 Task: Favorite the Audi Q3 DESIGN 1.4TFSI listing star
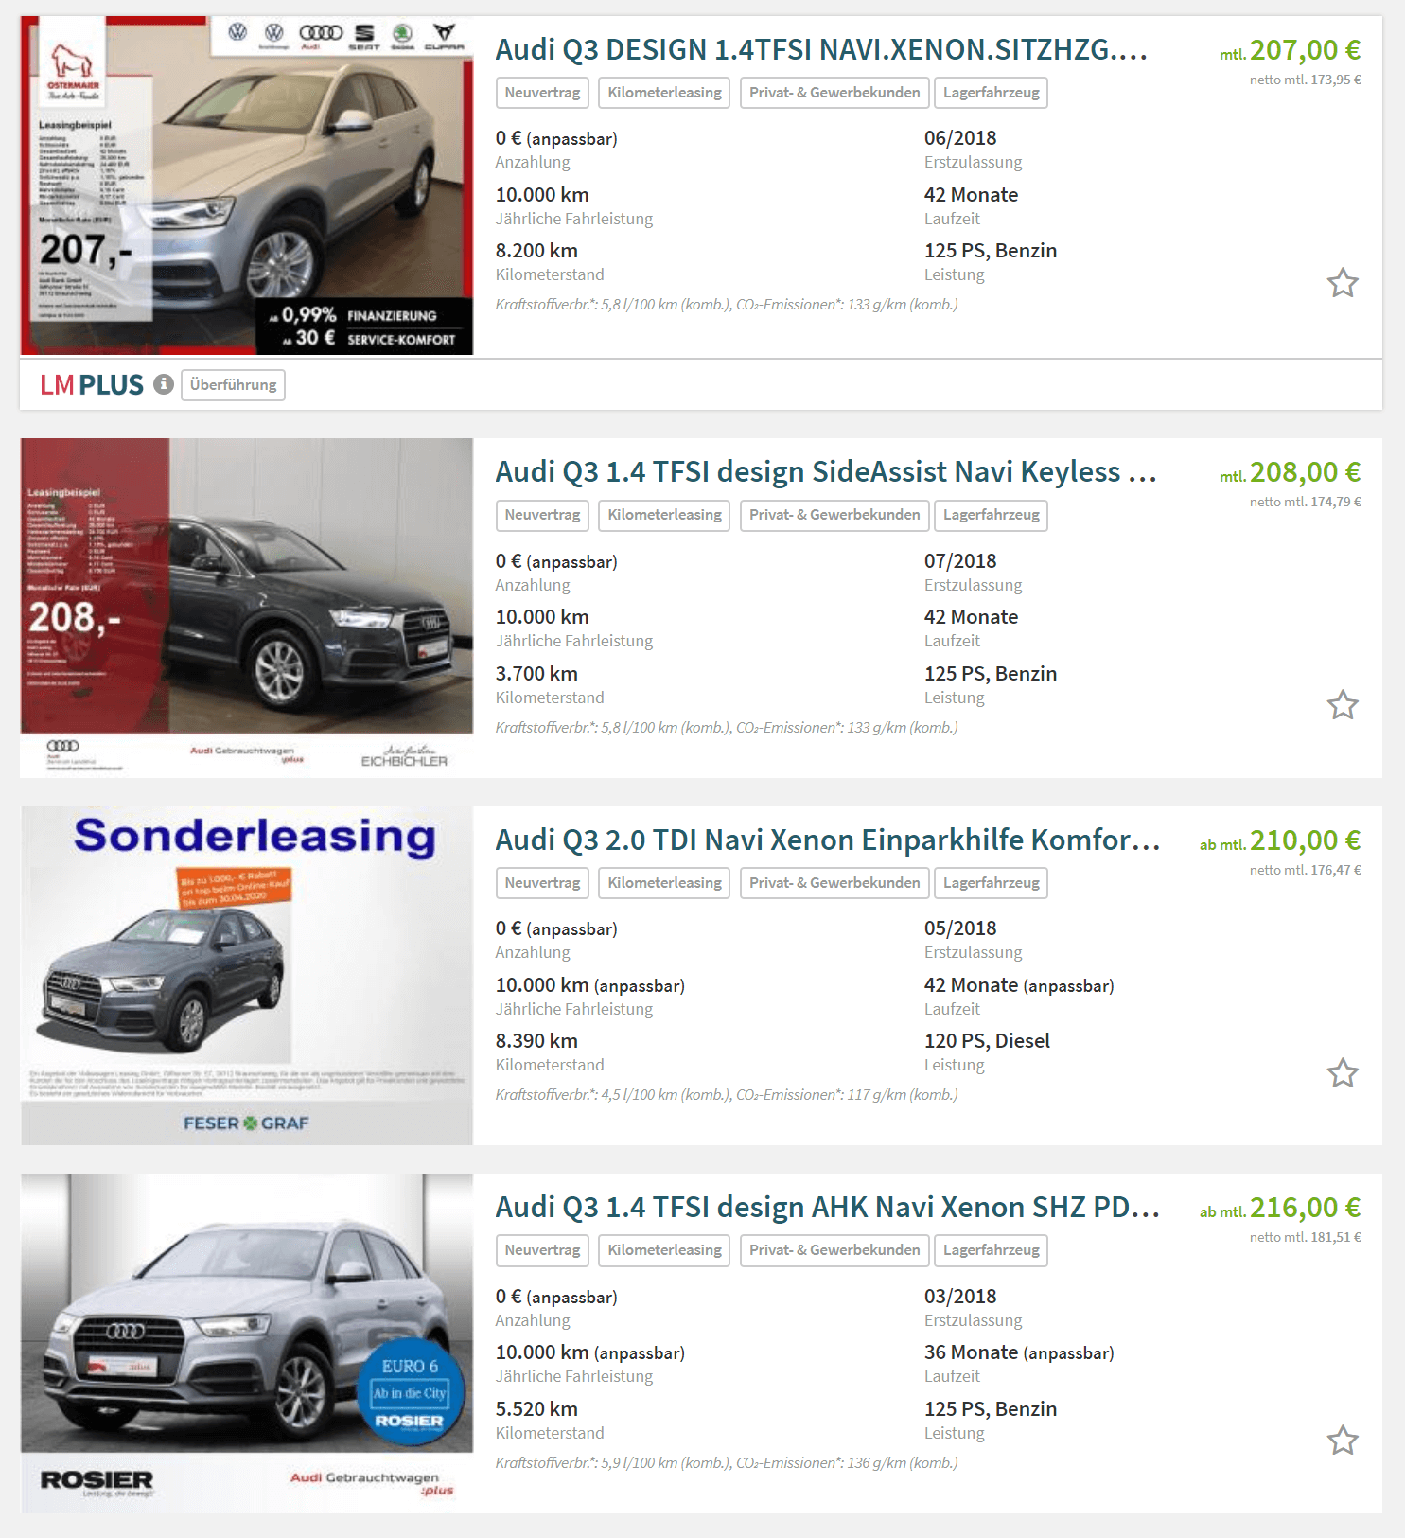coord(1343,283)
